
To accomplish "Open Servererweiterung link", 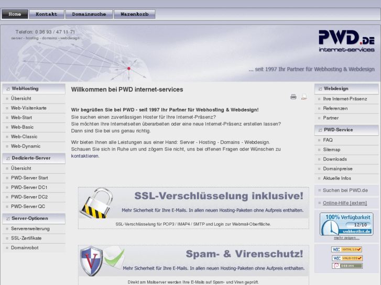I will [x=34, y=229].
